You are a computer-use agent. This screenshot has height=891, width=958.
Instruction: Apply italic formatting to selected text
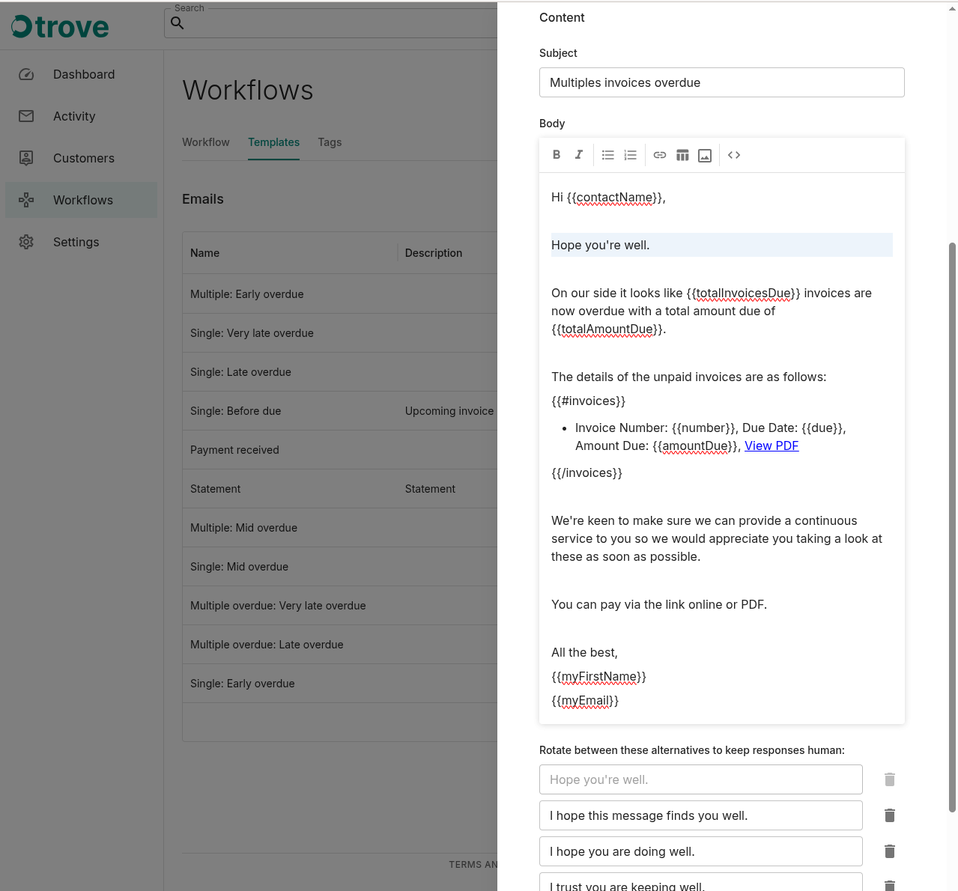tap(578, 155)
